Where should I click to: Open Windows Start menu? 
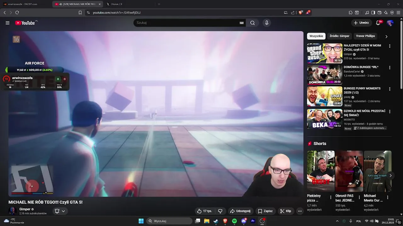[x=141, y=221]
